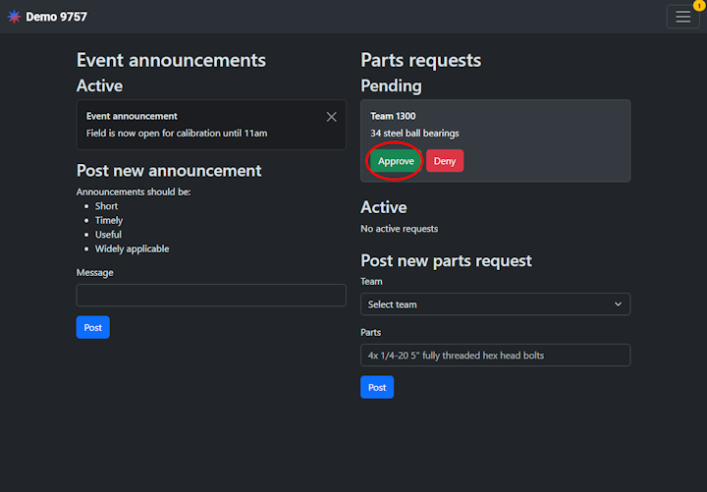Click the yellow notification badge

click(x=698, y=6)
